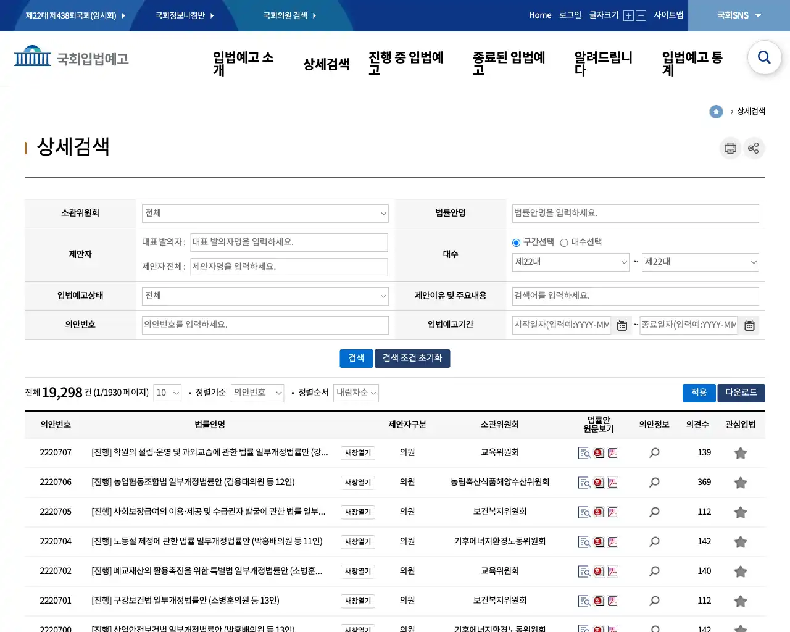
Task: Click the 적용 apply button
Action: click(x=699, y=393)
